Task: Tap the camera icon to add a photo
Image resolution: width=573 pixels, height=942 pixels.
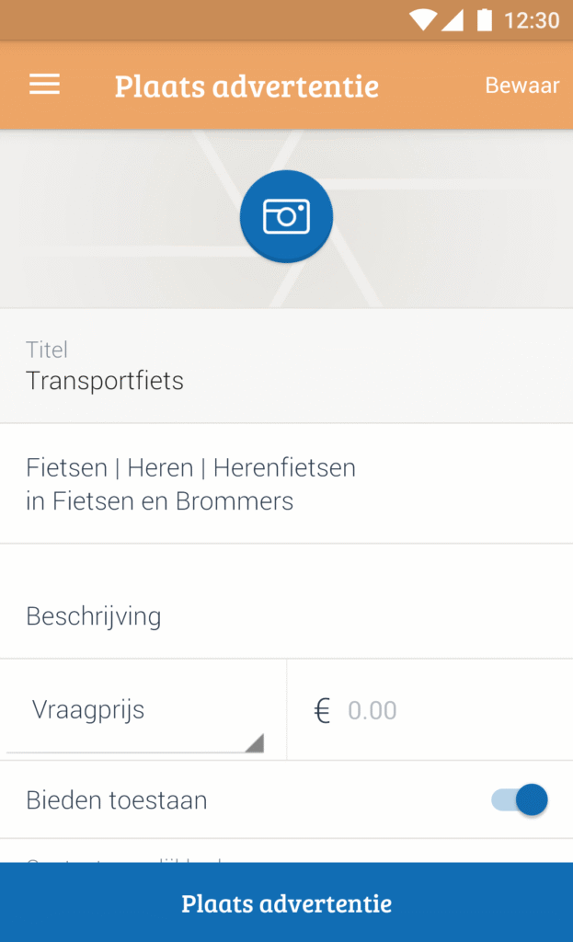Action: pos(286,215)
